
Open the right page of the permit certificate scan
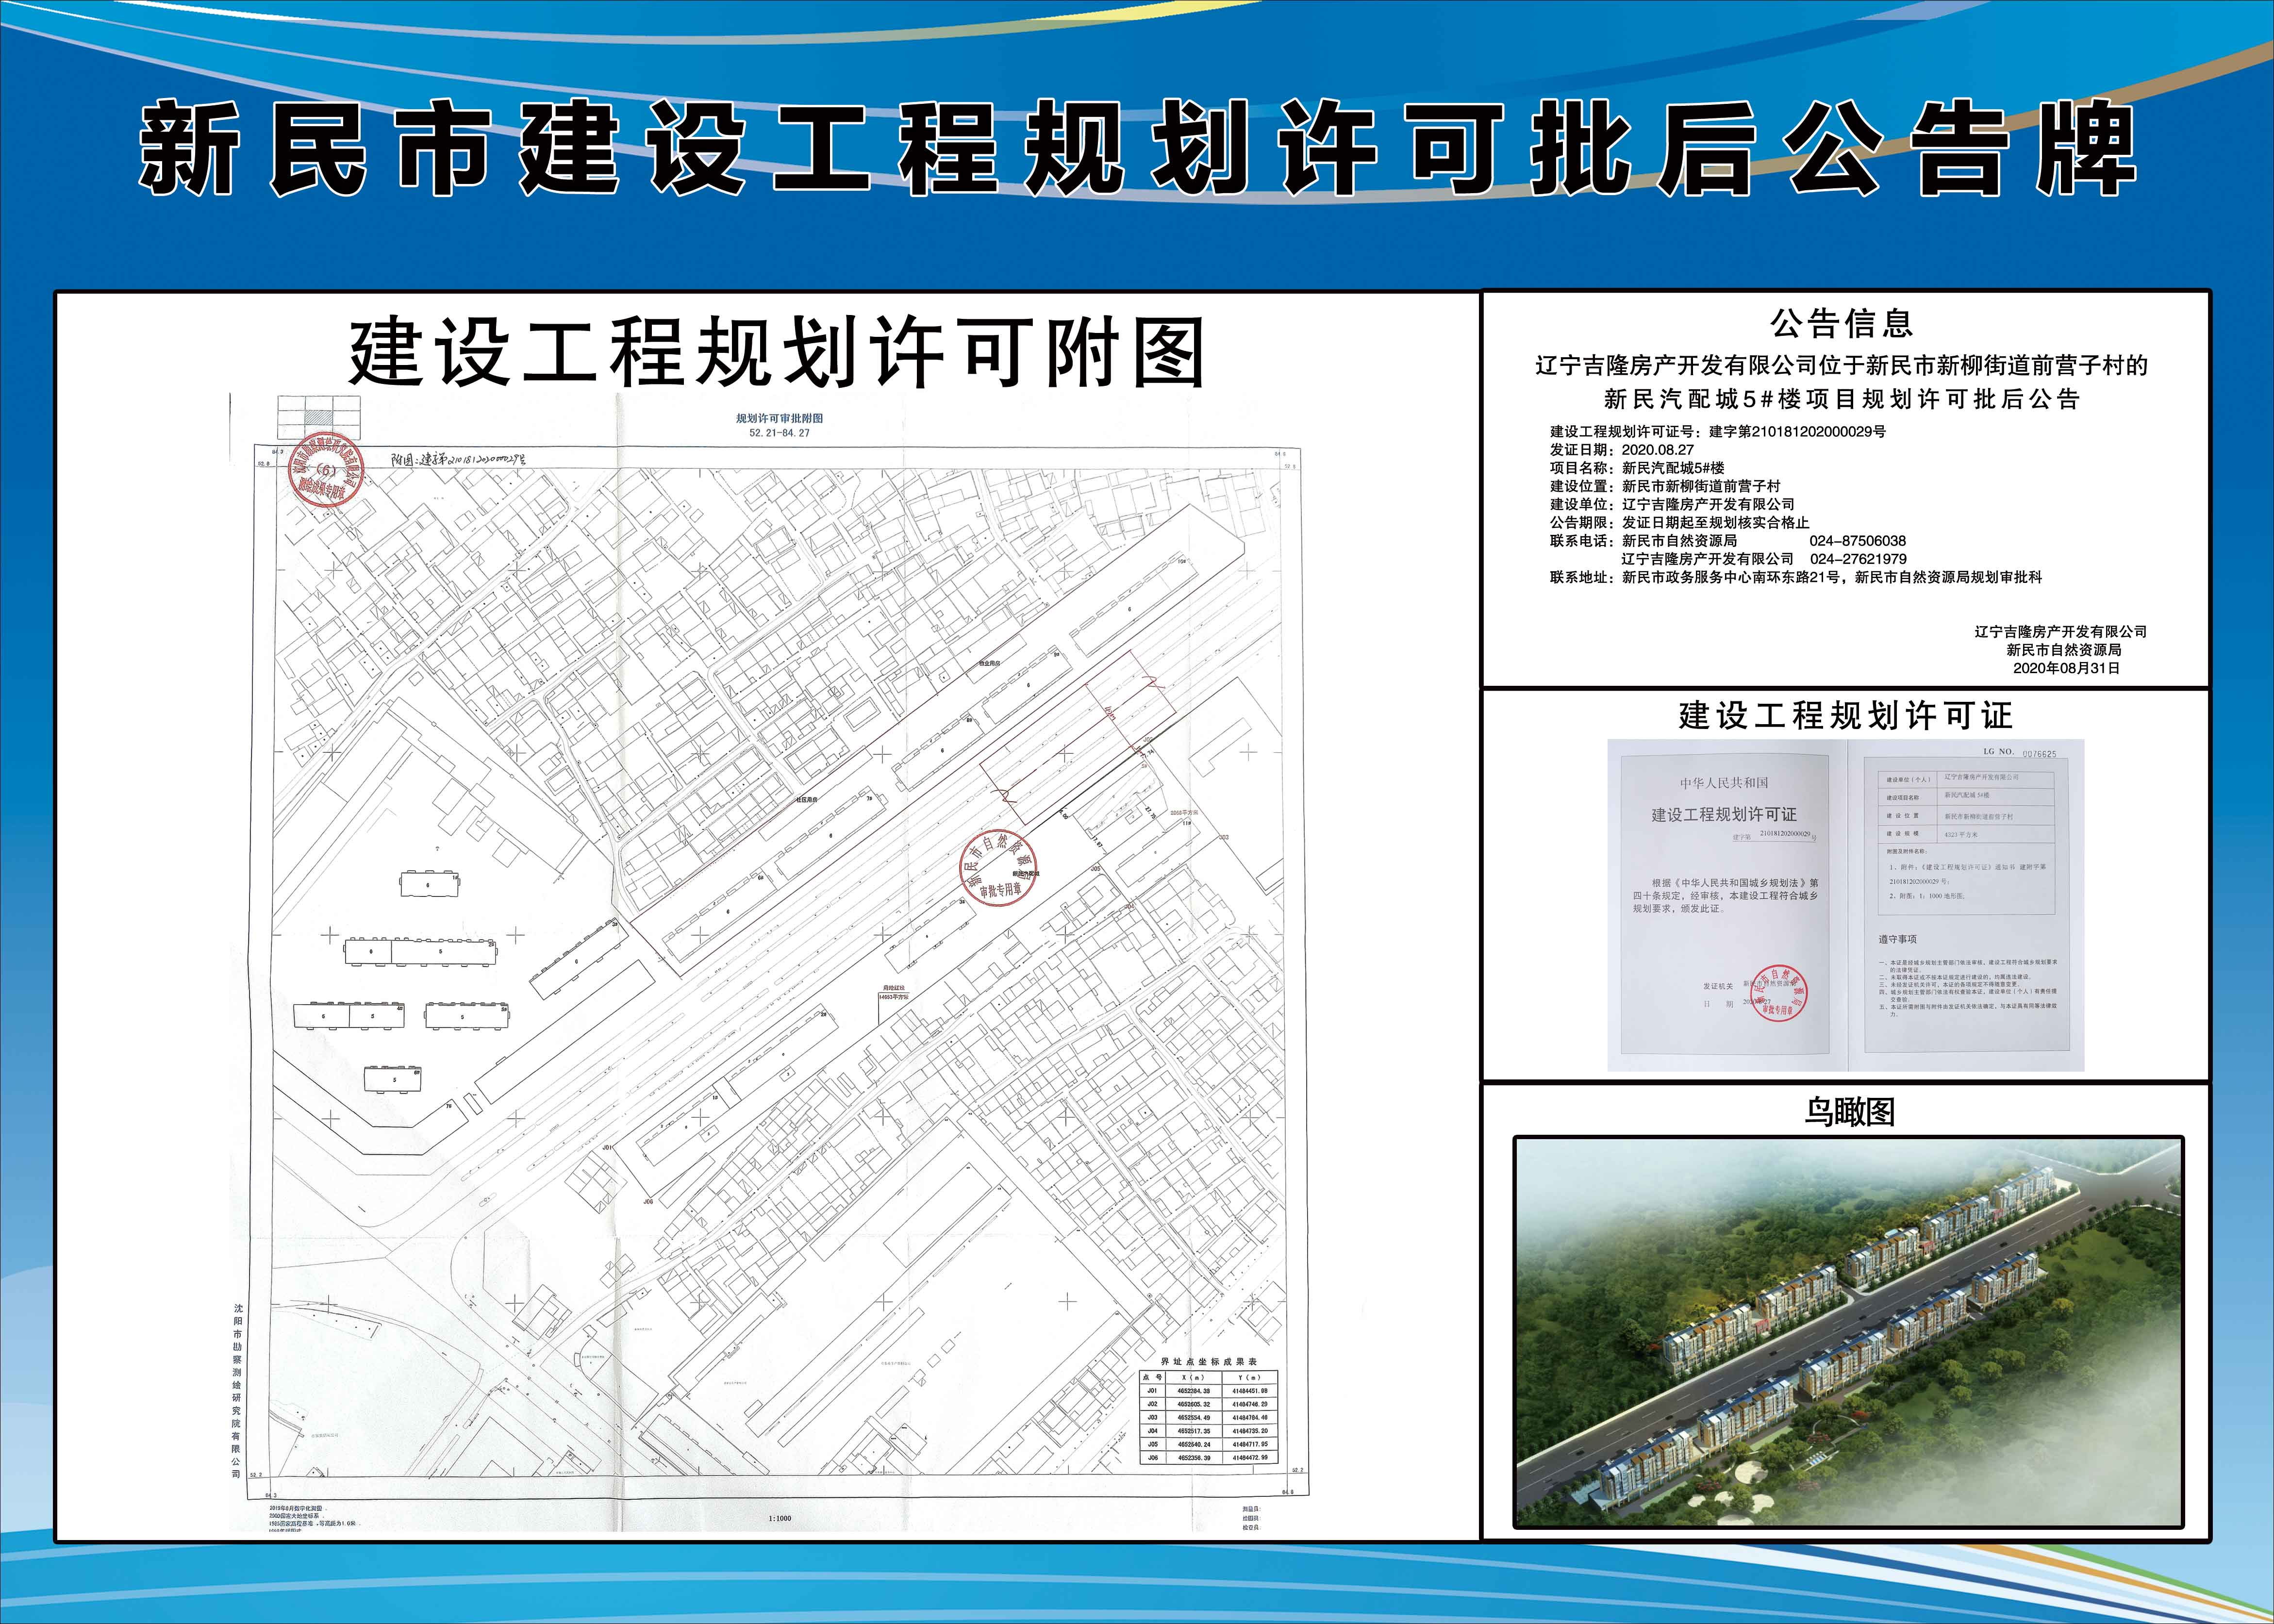pos(1966,904)
